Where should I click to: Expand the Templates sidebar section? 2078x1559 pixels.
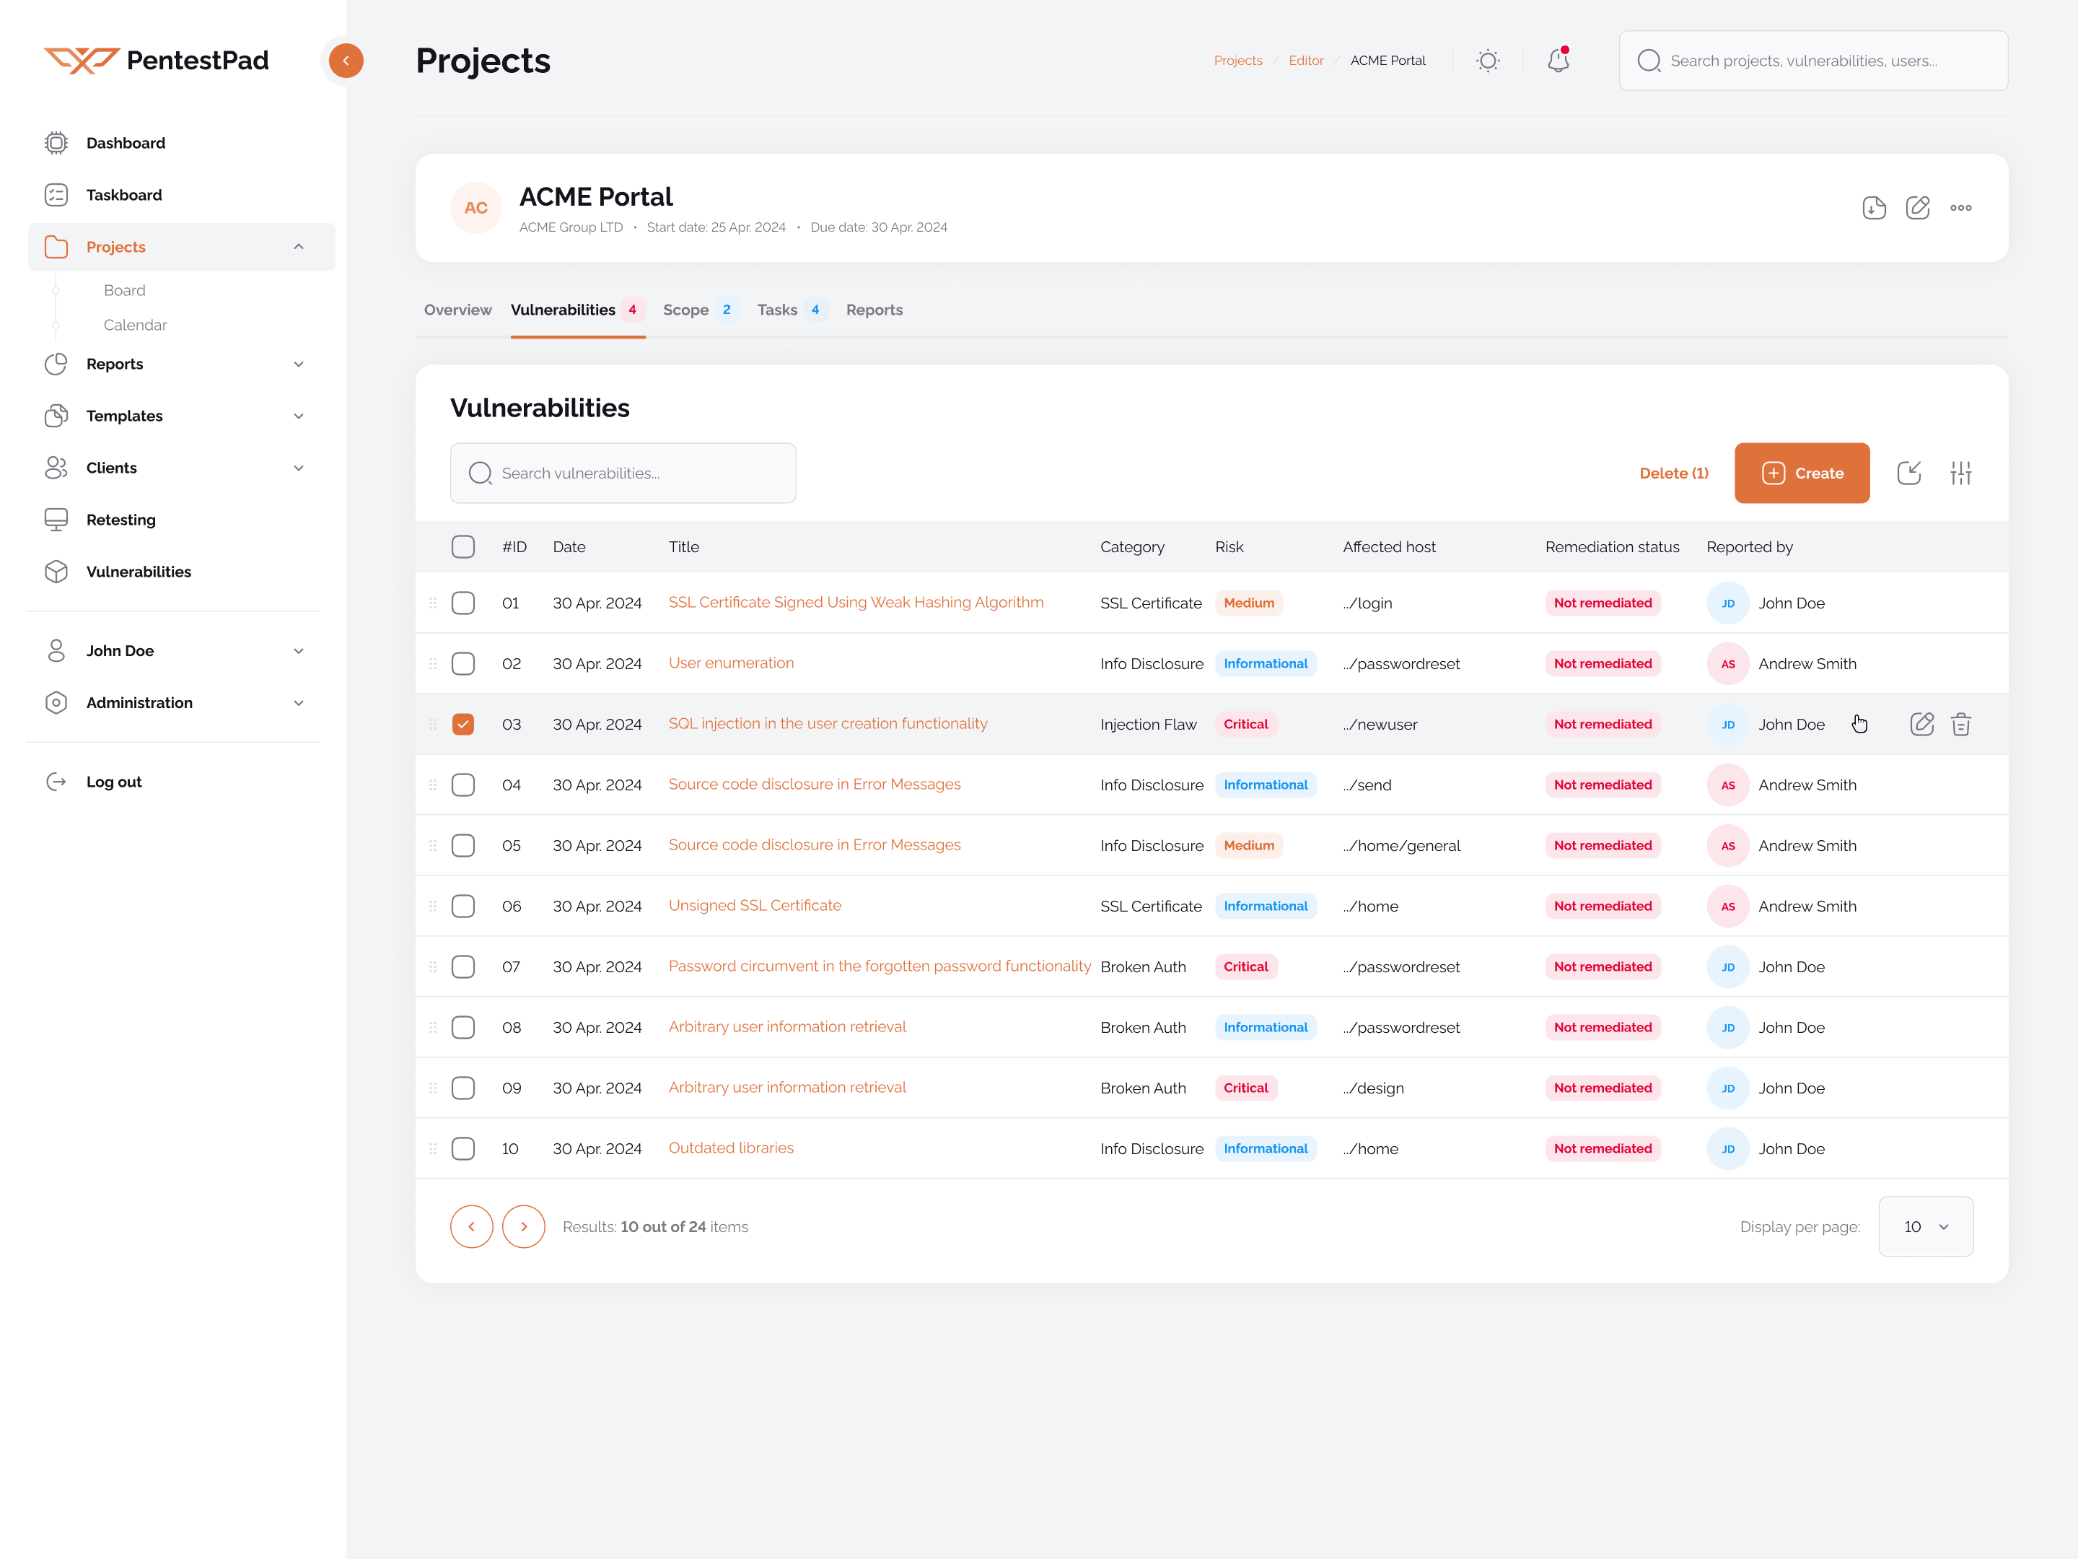[299, 415]
